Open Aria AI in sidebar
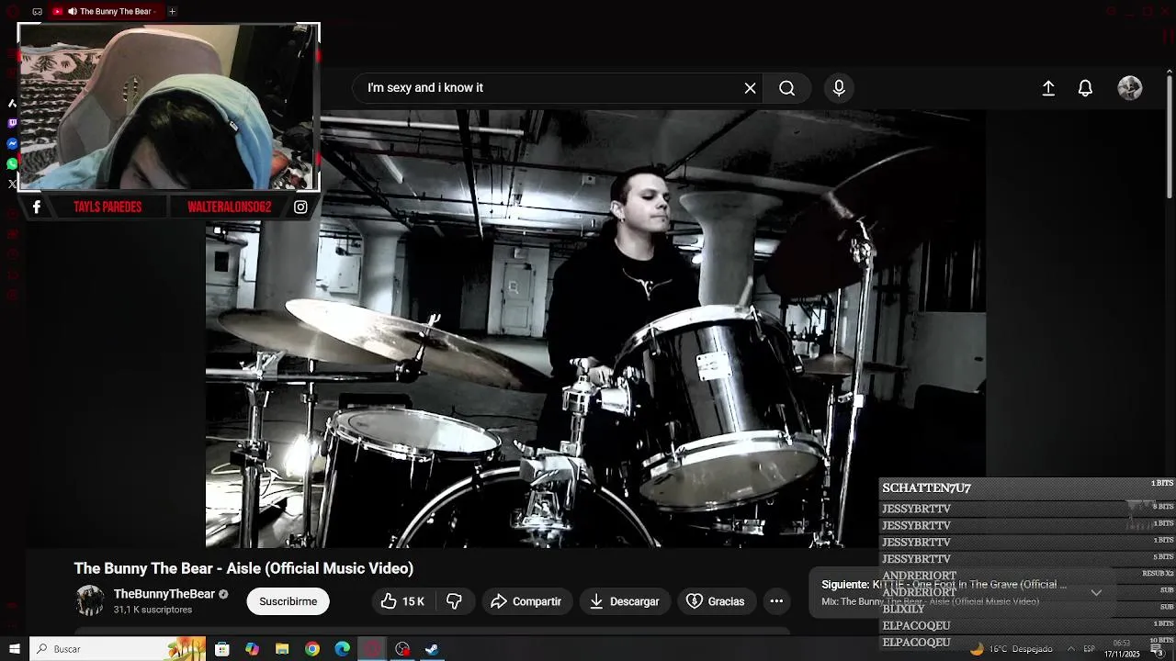 pyautogui.click(x=12, y=103)
